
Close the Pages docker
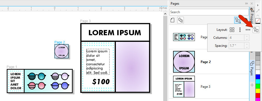tap(252, 3)
